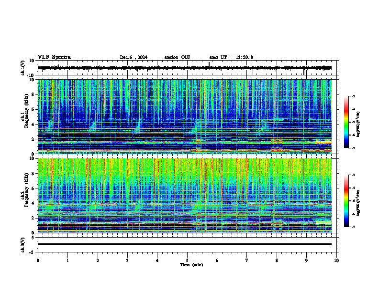The width and height of the screenshot is (379, 292).
Task: Click inside the ch.2 frequency spectrogram
Action: click(x=185, y=196)
